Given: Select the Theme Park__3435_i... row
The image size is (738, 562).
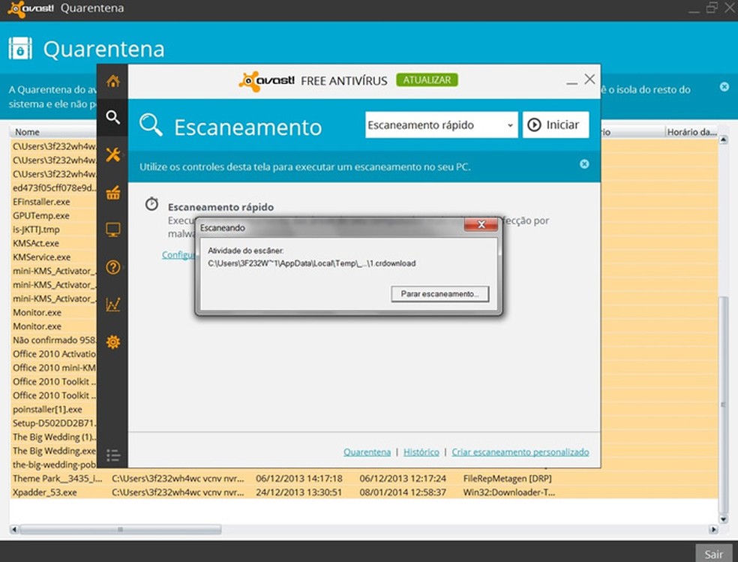Looking at the screenshot, I should 364,479.
